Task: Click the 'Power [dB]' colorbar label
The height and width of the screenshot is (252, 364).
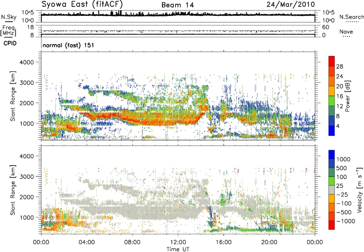Action: tap(347, 96)
